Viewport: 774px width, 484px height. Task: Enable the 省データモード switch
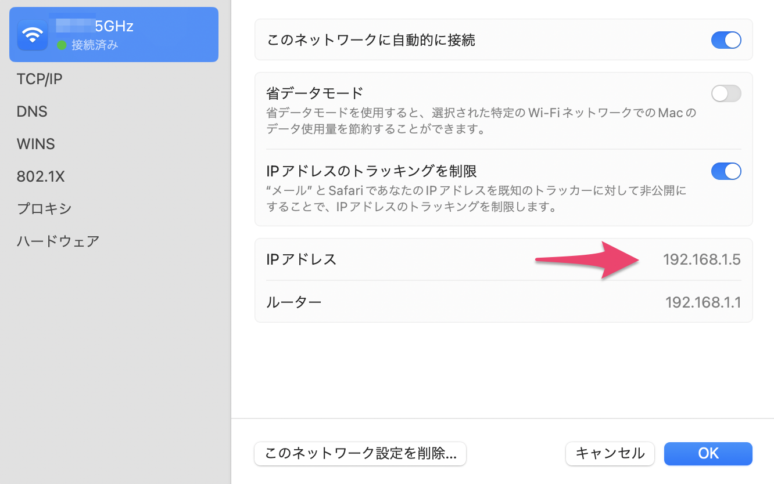[x=726, y=93]
